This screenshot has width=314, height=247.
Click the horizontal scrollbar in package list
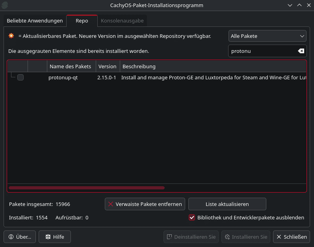click(87, 188)
